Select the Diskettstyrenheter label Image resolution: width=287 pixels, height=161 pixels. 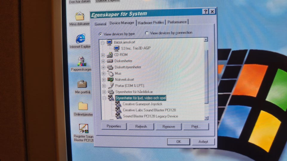tap(128, 67)
